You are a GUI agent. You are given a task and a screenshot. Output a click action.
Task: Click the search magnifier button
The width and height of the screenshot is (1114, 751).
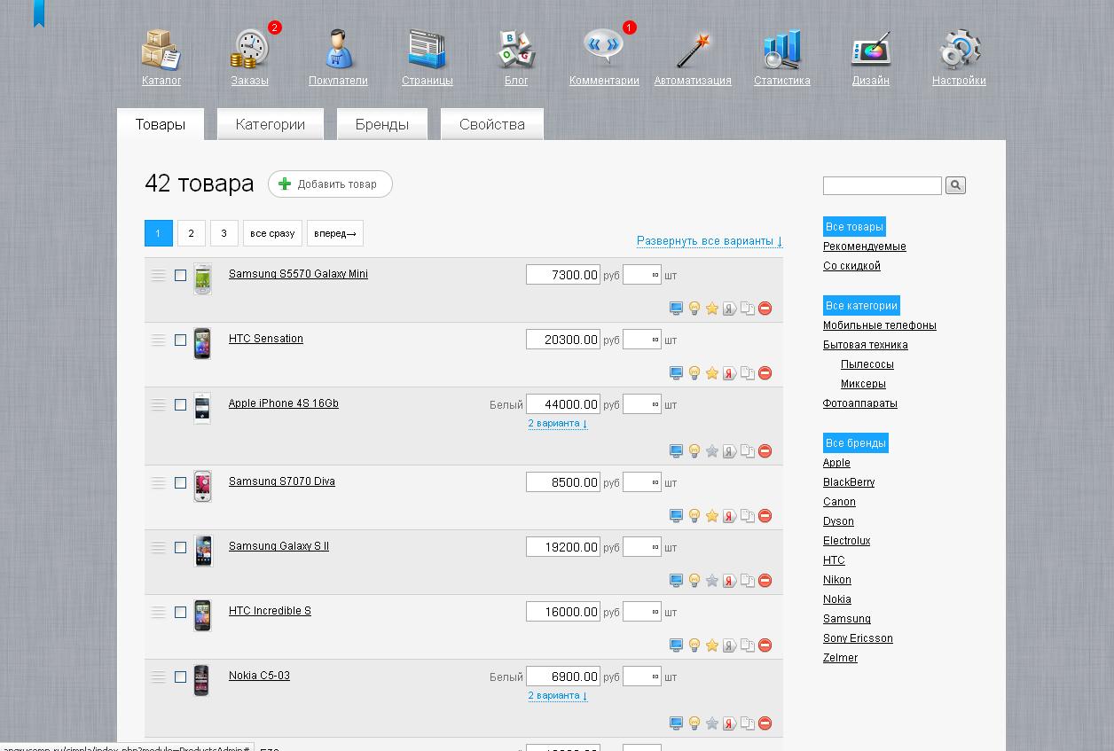click(955, 185)
